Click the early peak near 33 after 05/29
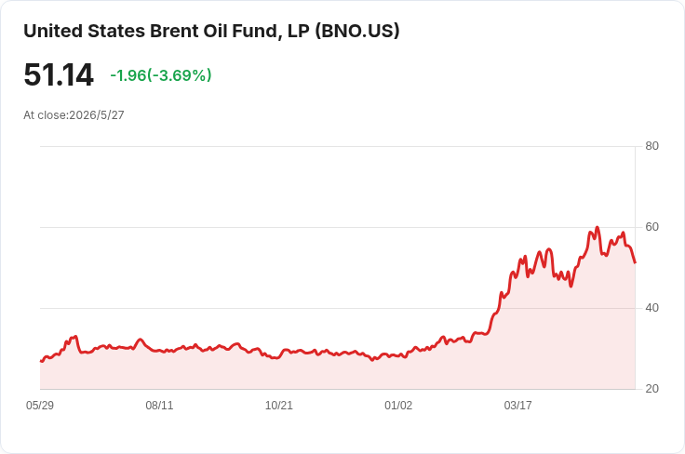 [76, 336]
